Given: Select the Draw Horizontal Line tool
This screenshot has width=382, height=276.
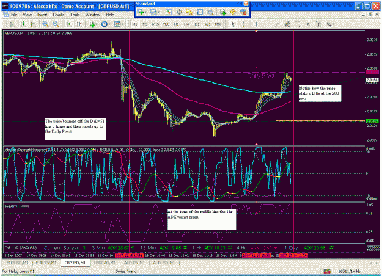Looking at the screenshot, I should 266,24.
